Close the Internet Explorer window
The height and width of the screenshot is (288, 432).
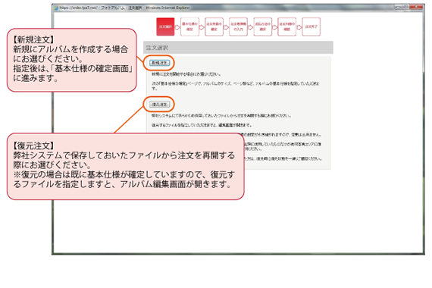coord(416,7)
